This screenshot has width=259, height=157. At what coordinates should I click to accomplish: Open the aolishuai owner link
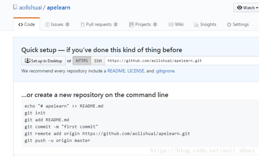tap(30, 8)
